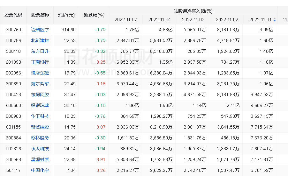Screen dimensions: 288x176
Task: Open stock link 迈瑞医疗
Action: pos(40,30)
